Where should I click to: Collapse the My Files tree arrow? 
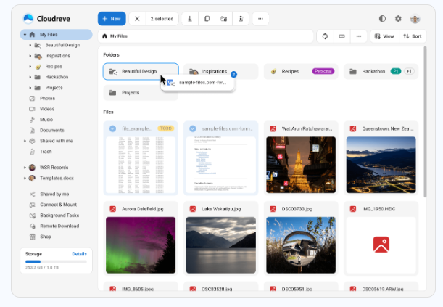(25, 35)
